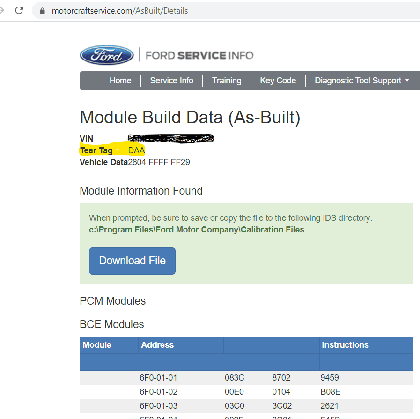Click the PCM Modules heading
The height and width of the screenshot is (419, 420).
pyautogui.click(x=112, y=301)
